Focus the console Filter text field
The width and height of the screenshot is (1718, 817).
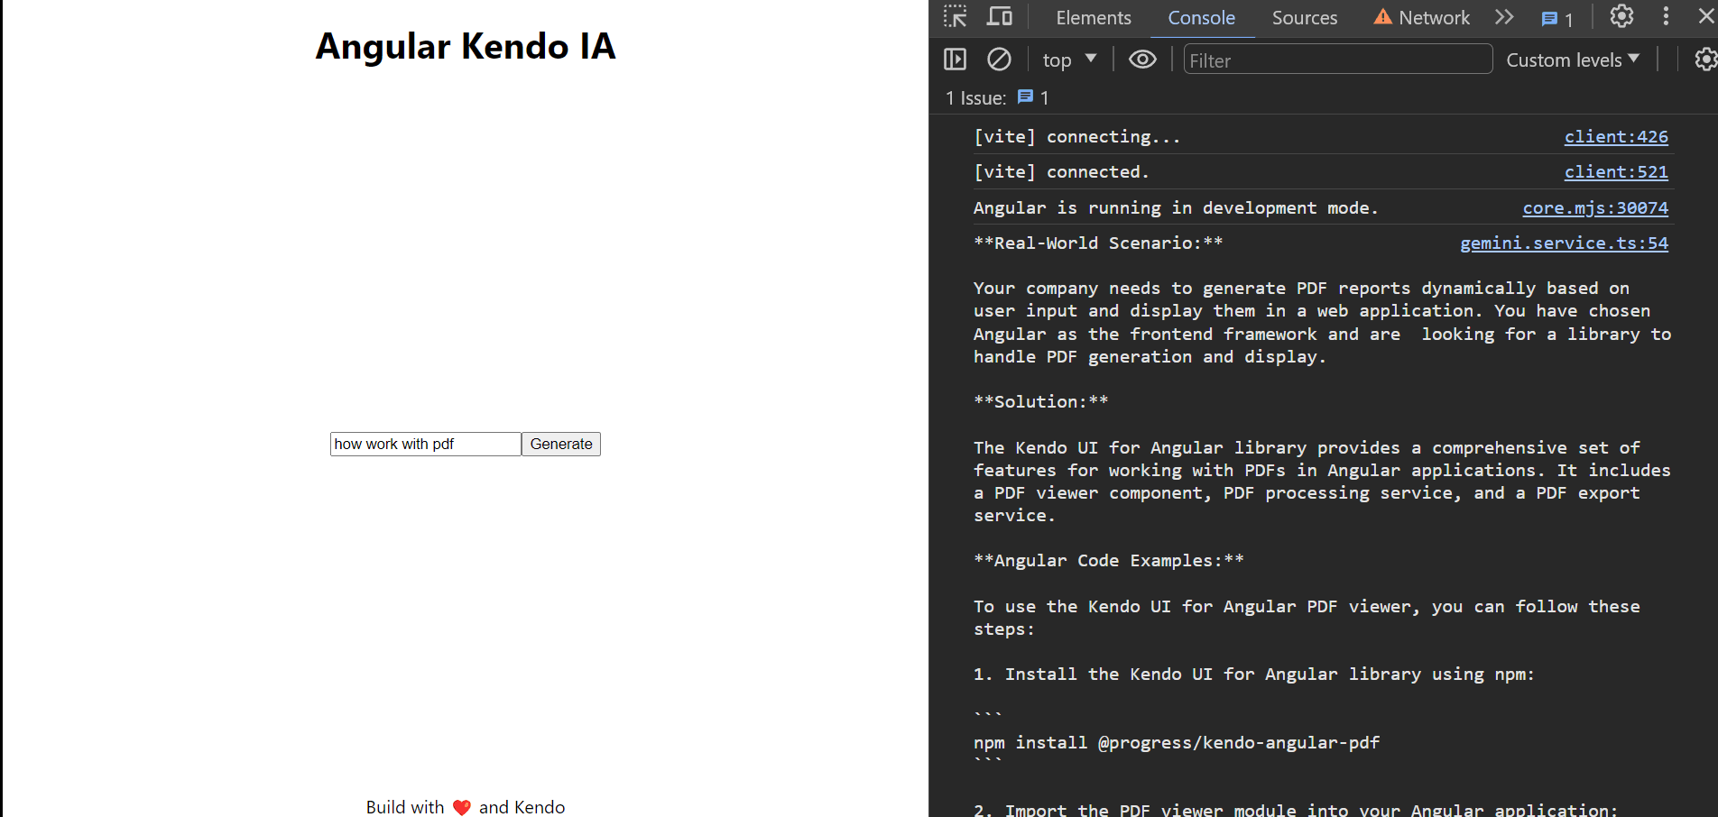coord(1336,60)
